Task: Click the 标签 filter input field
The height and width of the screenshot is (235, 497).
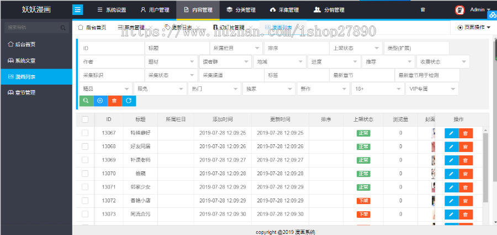Action: [x=297, y=75]
